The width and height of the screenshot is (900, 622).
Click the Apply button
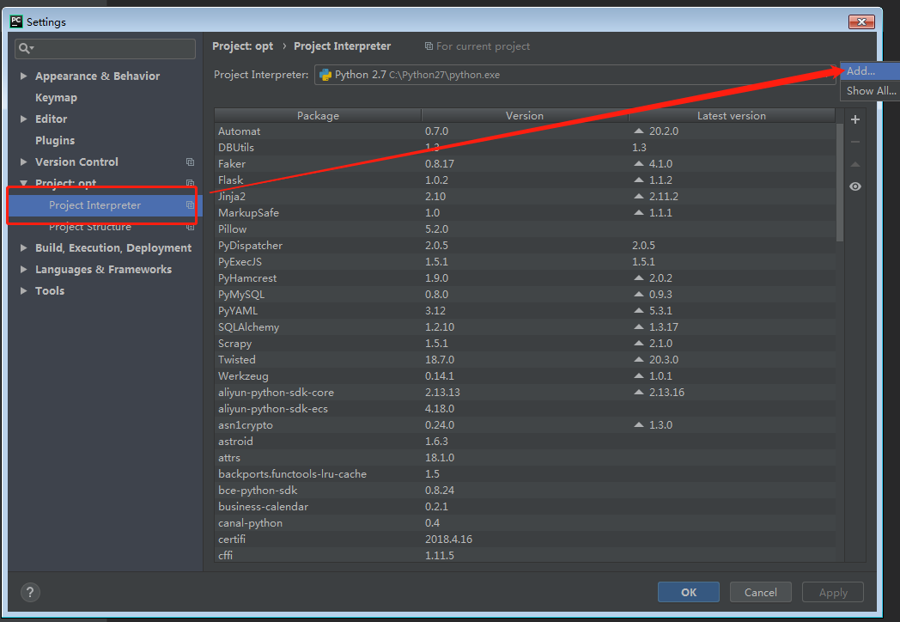[833, 592]
